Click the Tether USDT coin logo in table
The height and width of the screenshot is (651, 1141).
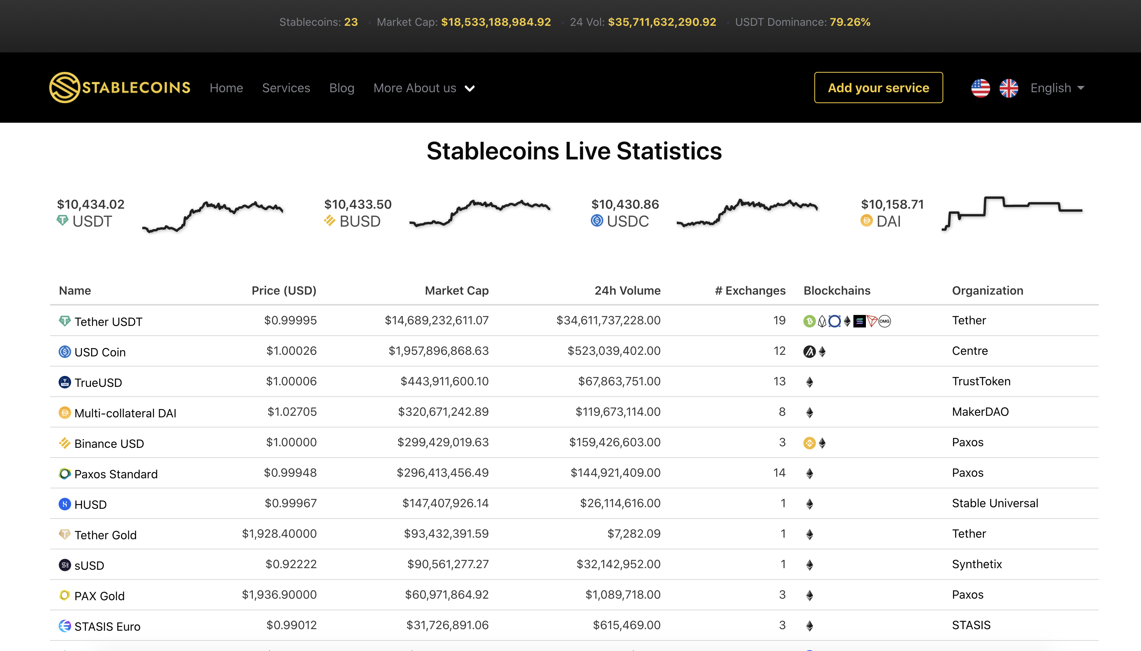click(x=64, y=321)
